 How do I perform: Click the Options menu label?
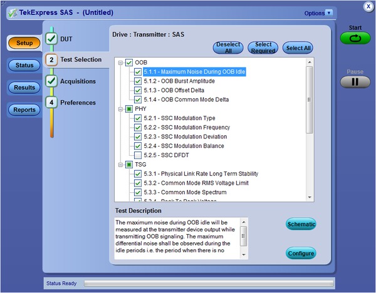point(315,13)
